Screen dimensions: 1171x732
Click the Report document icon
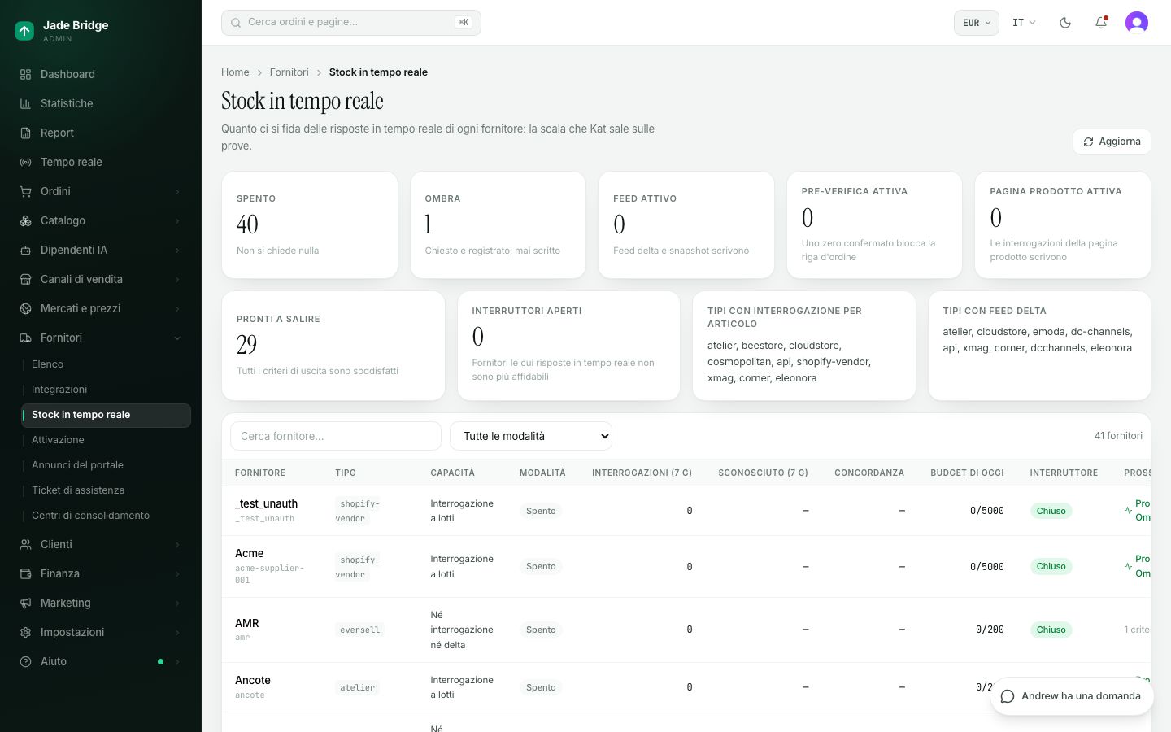pos(25,133)
